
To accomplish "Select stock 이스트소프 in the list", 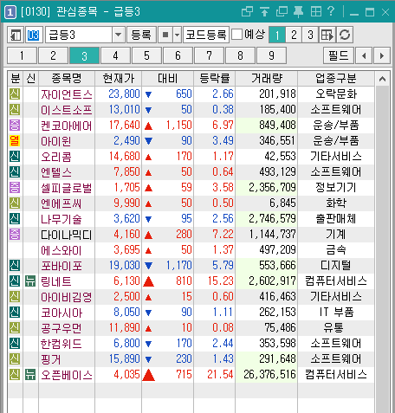I will coord(67,110).
